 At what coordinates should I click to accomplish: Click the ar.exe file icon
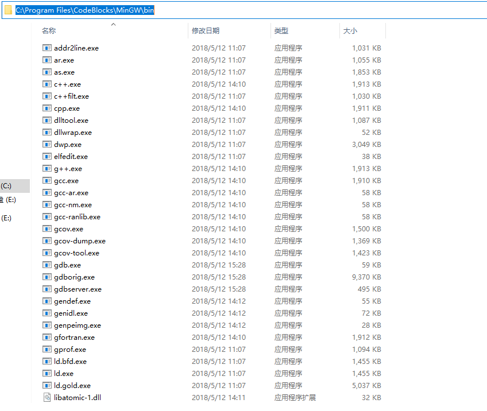click(x=47, y=60)
